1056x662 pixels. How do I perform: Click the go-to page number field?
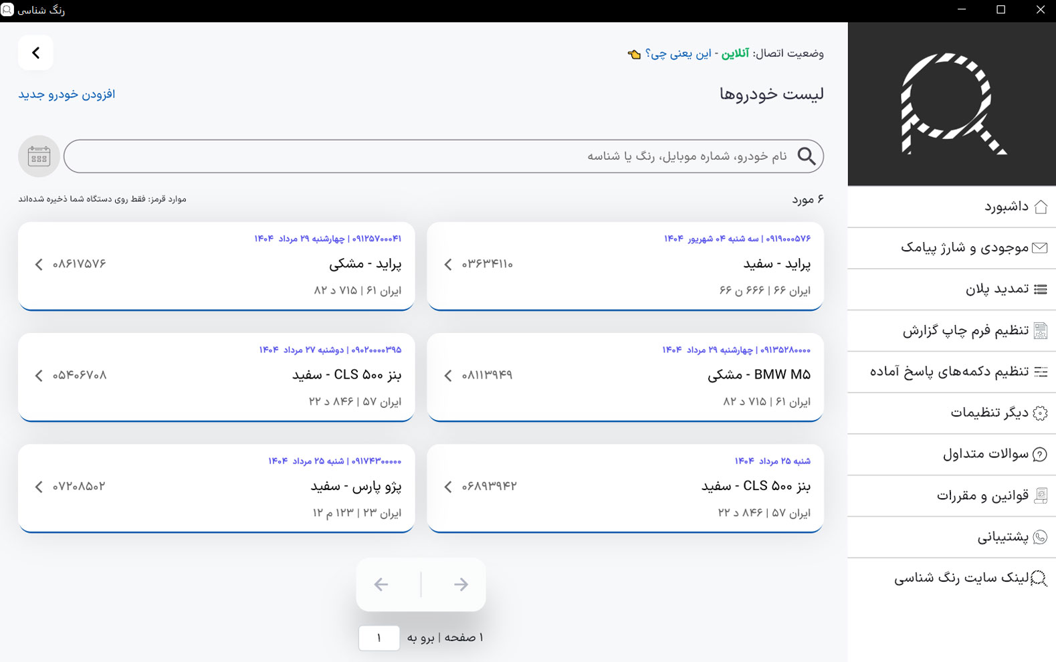379,638
